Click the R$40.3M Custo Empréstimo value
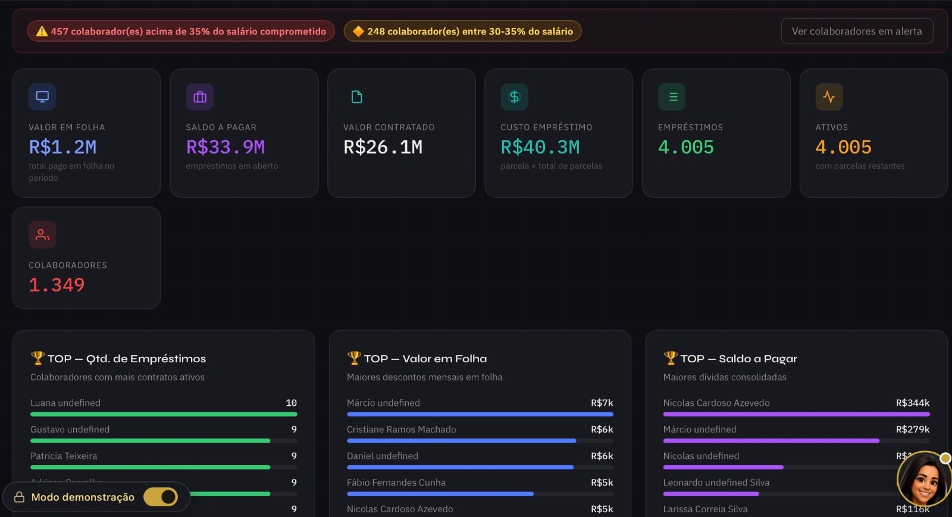Image resolution: width=952 pixels, height=517 pixels. pos(540,147)
